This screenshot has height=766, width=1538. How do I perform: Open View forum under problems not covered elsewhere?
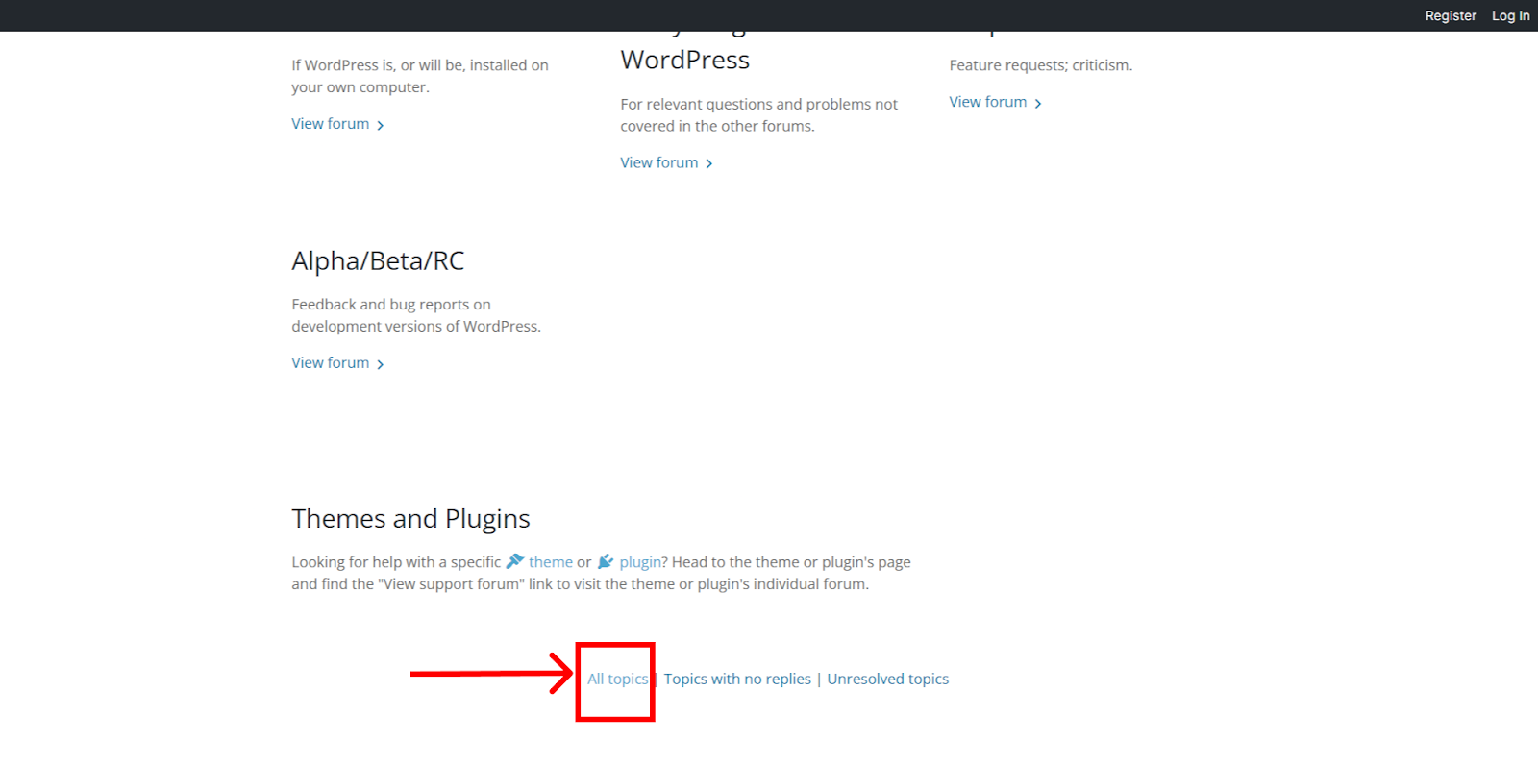point(667,162)
